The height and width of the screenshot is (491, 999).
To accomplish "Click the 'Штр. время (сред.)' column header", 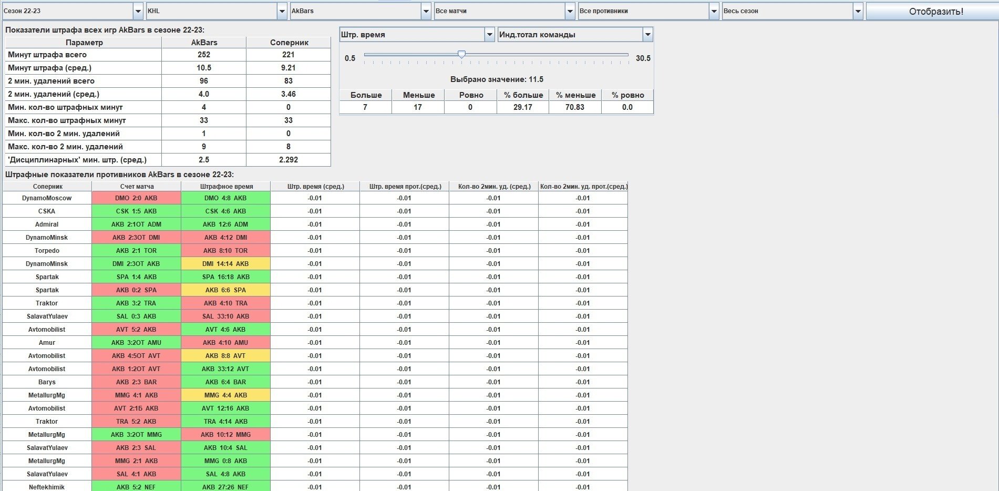I will [x=315, y=187].
